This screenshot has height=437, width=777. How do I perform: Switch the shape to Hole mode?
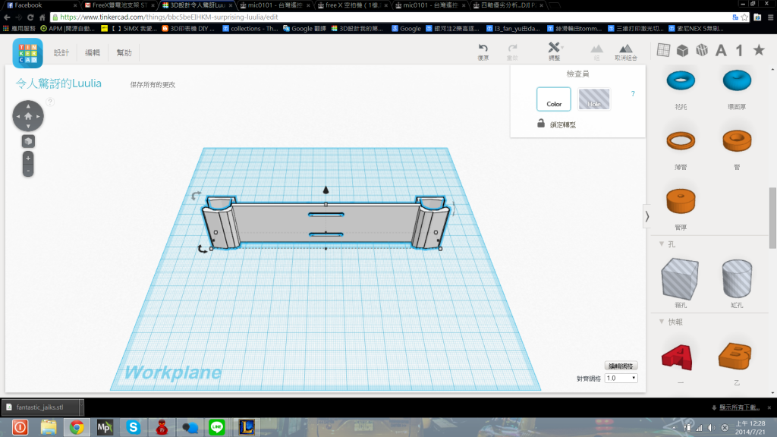pos(593,99)
